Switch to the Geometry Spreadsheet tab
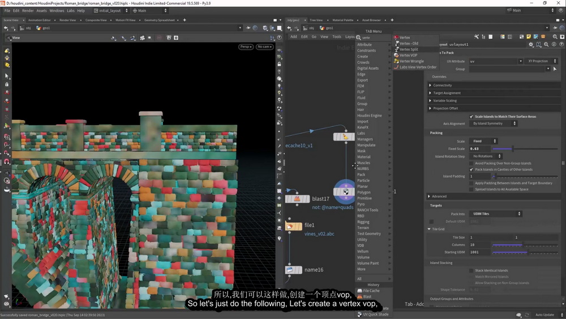The height and width of the screenshot is (319, 566). point(159,20)
